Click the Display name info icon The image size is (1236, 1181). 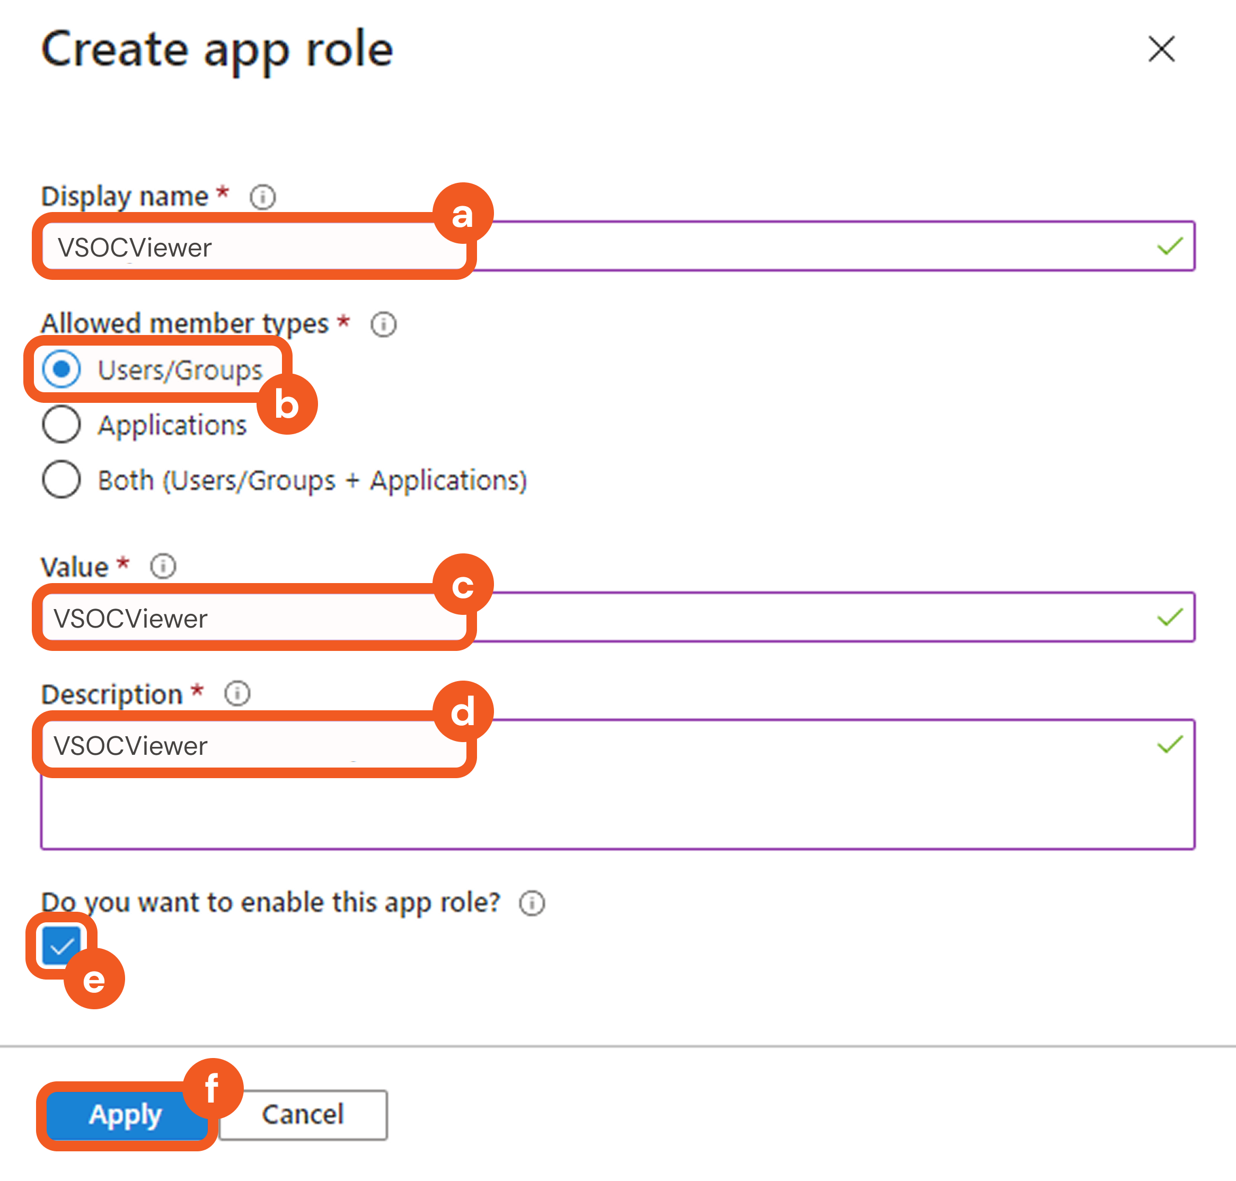tap(262, 197)
